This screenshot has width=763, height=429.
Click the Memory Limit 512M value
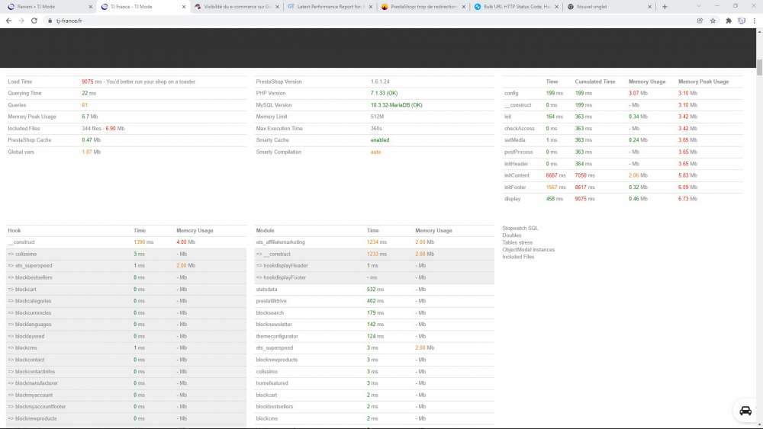tap(377, 117)
